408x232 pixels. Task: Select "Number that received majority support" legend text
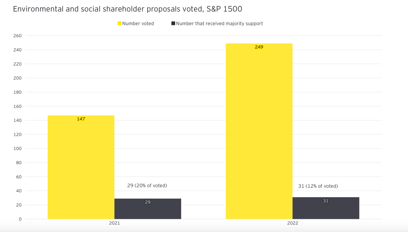tap(219, 24)
